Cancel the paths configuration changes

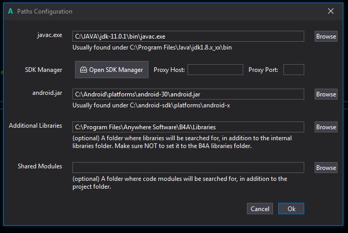click(260, 209)
